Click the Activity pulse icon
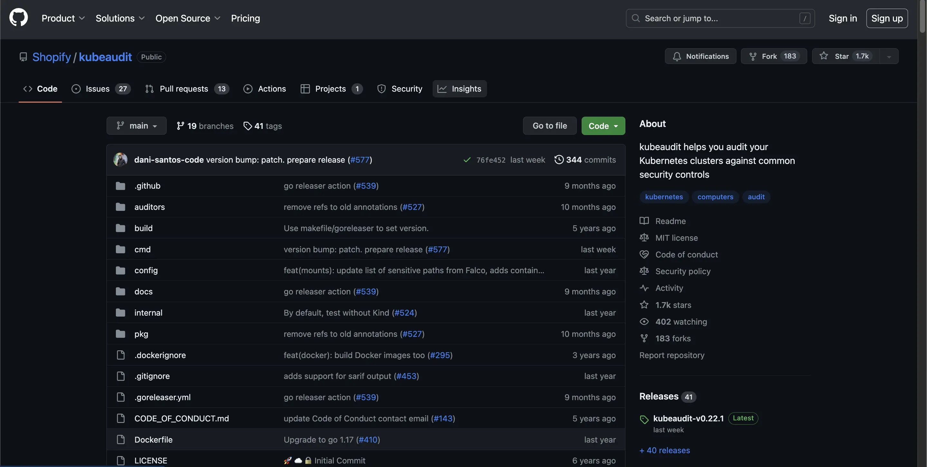Viewport: 927px width, 467px height. point(644,288)
